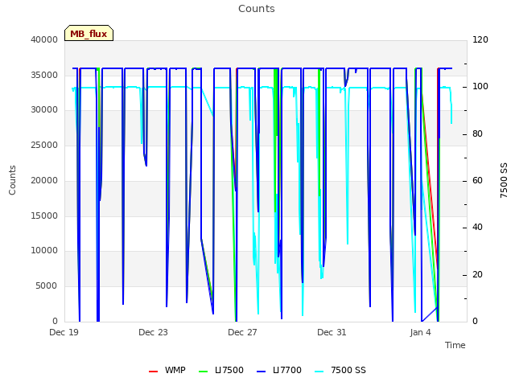Click the green LI7500 legend swatch
515x386 pixels.
(x=204, y=371)
